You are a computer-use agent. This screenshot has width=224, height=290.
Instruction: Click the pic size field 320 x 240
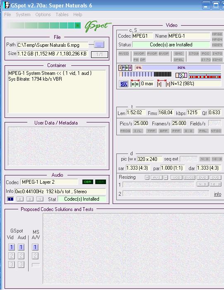point(149,159)
